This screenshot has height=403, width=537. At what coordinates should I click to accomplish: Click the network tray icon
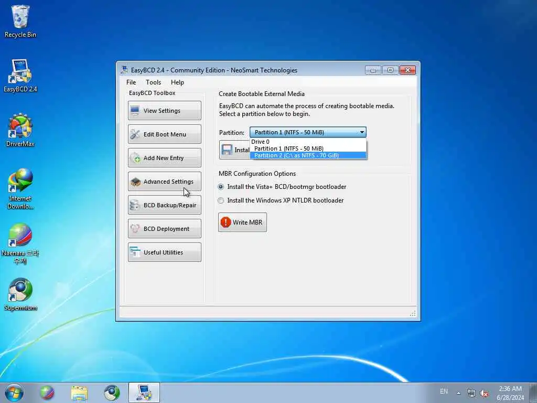[471, 394]
